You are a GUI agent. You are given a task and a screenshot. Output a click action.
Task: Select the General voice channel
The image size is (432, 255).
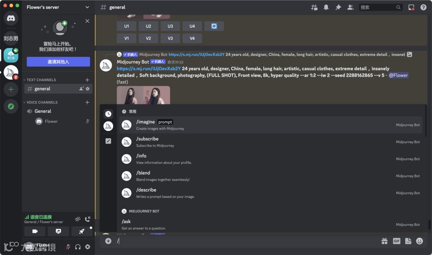point(58,111)
